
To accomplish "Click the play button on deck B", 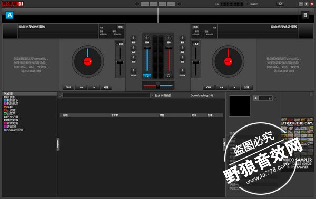I will pyautogui.click(x=234, y=87).
